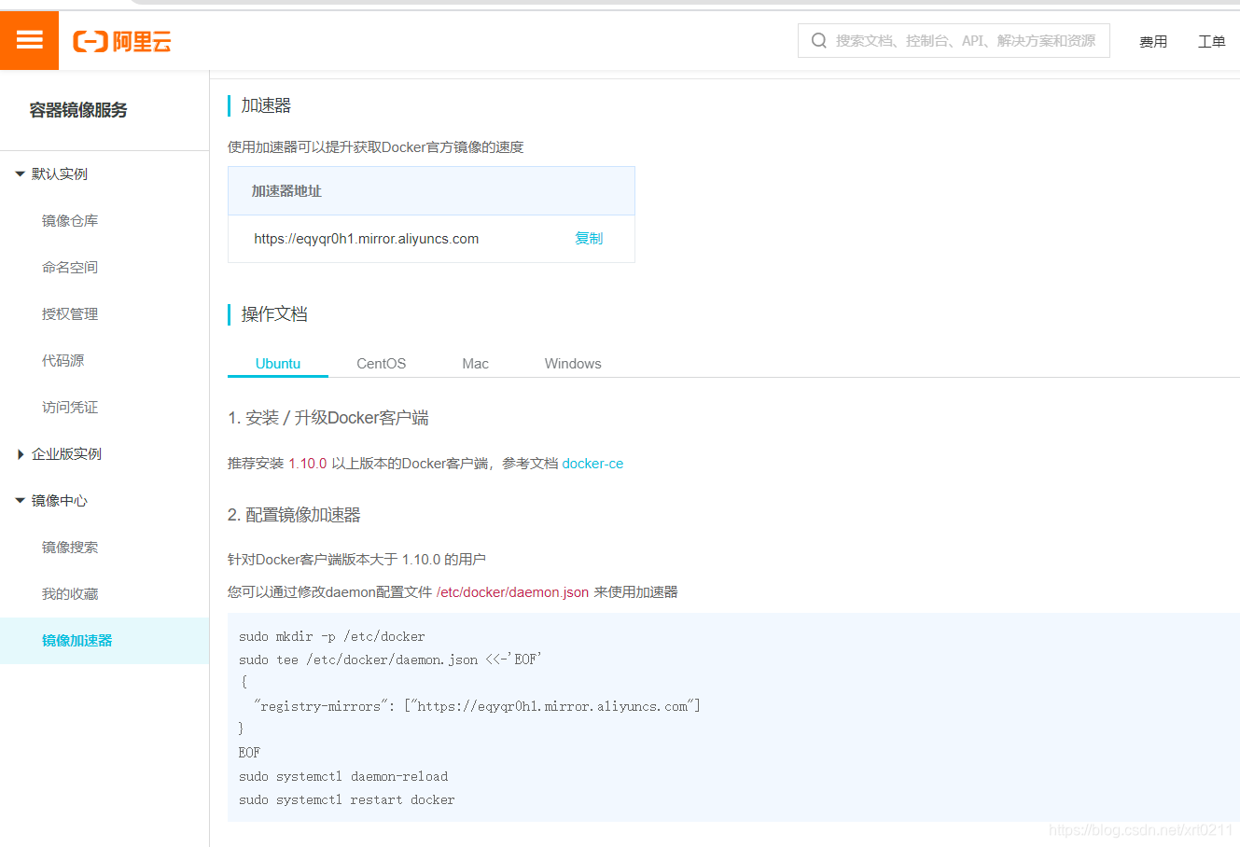This screenshot has height=847, width=1240.
Task: Click the mirror URL https://eqyqr0h1.mirror.aliyuncs.com
Action: (367, 239)
